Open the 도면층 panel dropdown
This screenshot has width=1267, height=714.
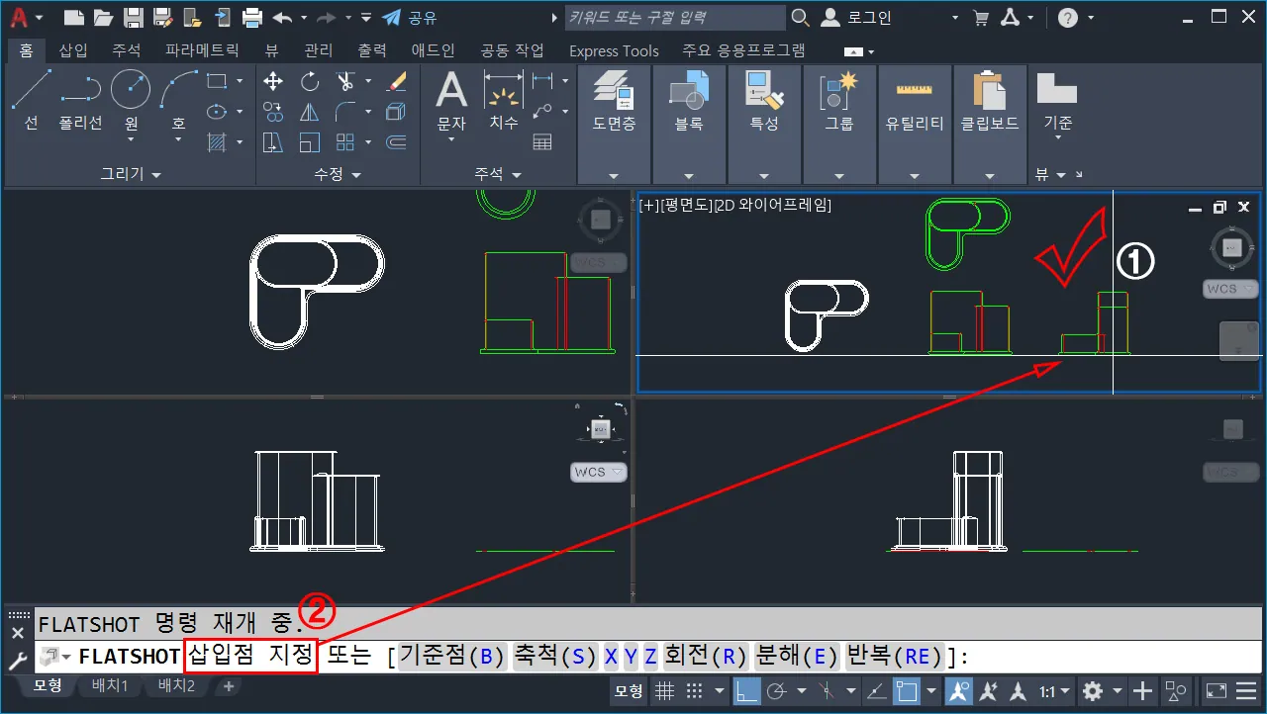[614, 174]
